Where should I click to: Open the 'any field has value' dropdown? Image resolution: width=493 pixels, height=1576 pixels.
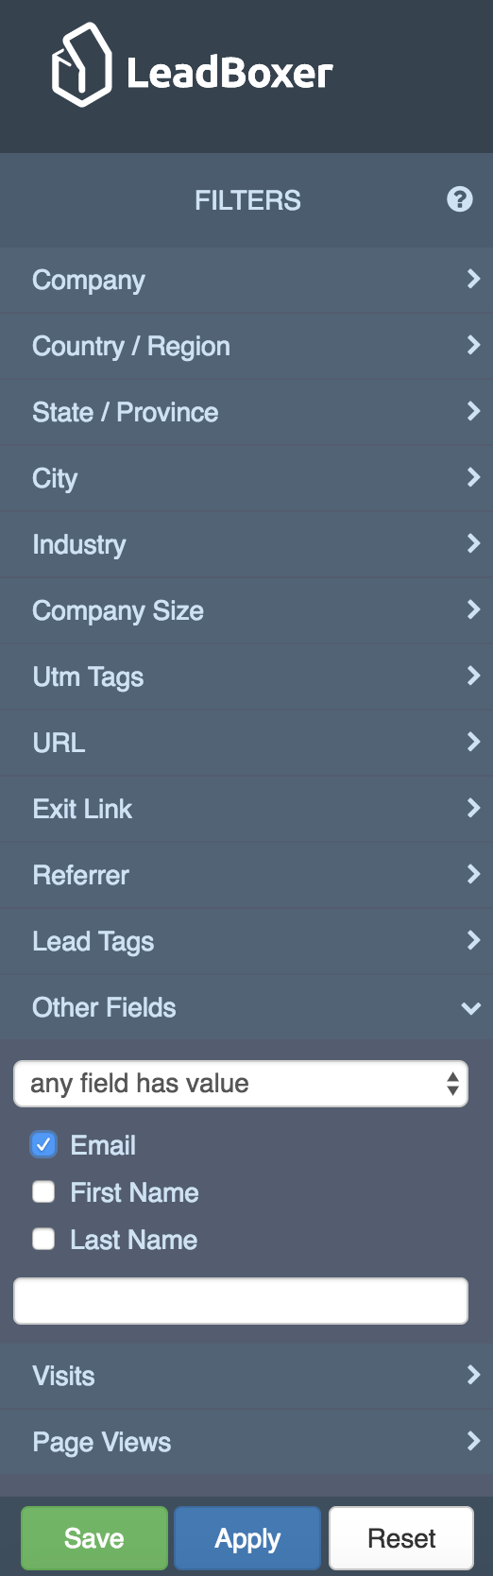[x=241, y=1084]
